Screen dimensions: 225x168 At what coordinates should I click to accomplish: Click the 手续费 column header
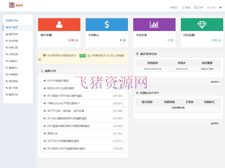[189, 102]
